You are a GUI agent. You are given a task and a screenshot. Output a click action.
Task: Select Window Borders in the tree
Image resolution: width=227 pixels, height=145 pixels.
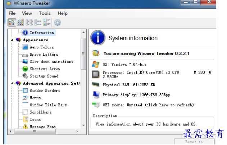[45, 90]
